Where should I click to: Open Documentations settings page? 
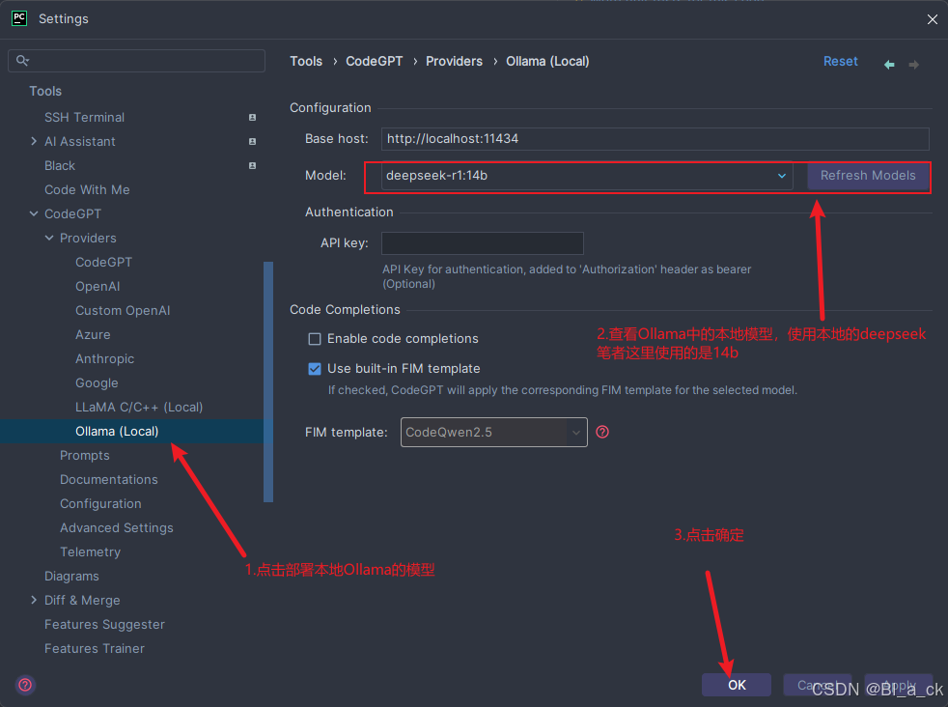(x=109, y=480)
